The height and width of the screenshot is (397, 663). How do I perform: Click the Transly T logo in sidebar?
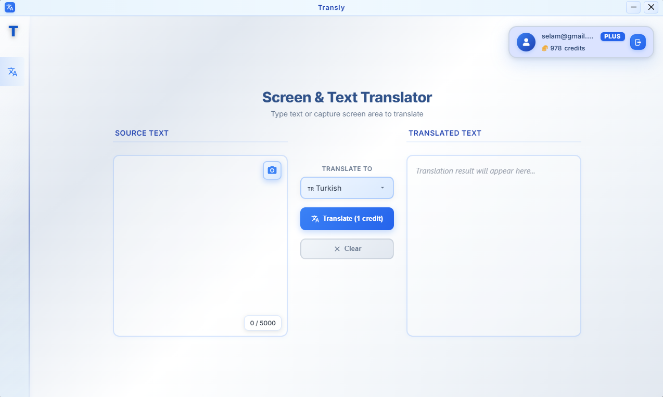click(x=13, y=31)
